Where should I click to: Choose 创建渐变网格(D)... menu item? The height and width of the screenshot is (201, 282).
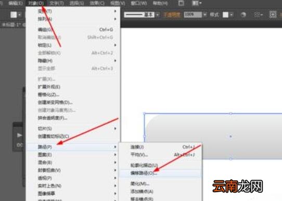(73, 102)
